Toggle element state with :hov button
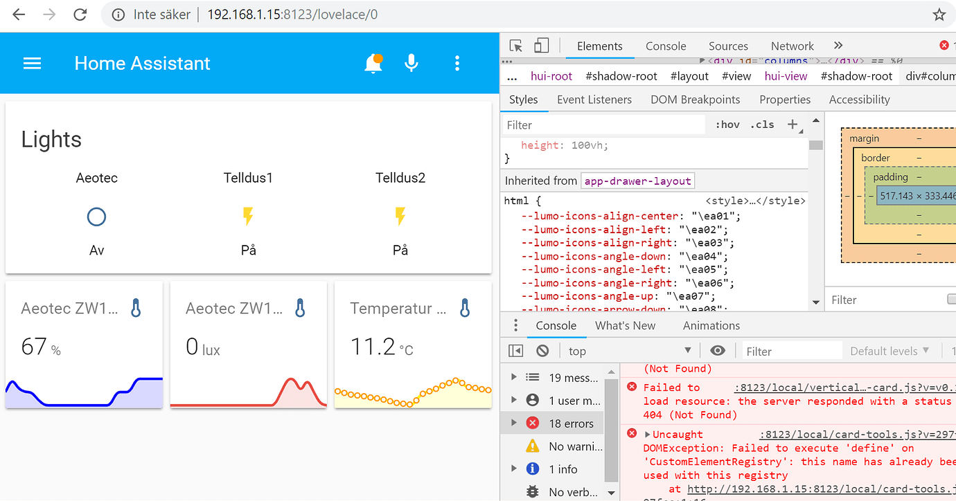 tap(727, 125)
